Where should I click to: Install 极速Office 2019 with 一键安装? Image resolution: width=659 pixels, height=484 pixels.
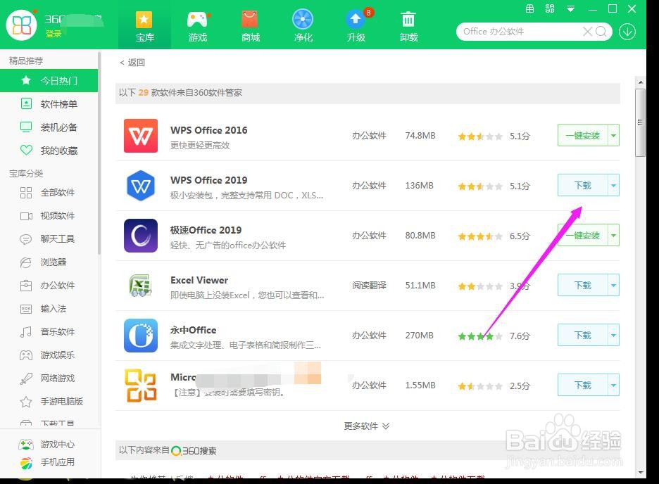coord(582,236)
